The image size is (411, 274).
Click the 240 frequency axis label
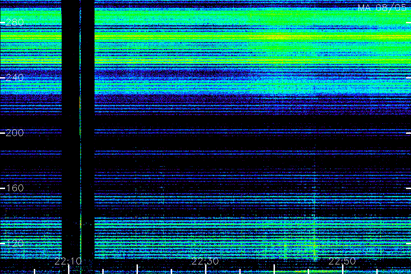click(x=15, y=78)
